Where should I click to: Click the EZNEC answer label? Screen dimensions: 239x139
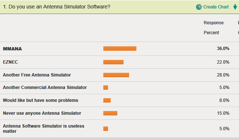[x=10, y=62]
